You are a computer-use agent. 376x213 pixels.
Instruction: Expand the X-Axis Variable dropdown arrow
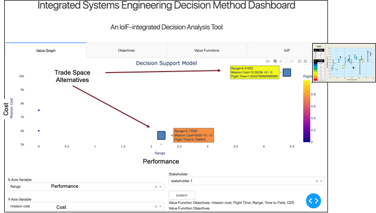[160, 187]
